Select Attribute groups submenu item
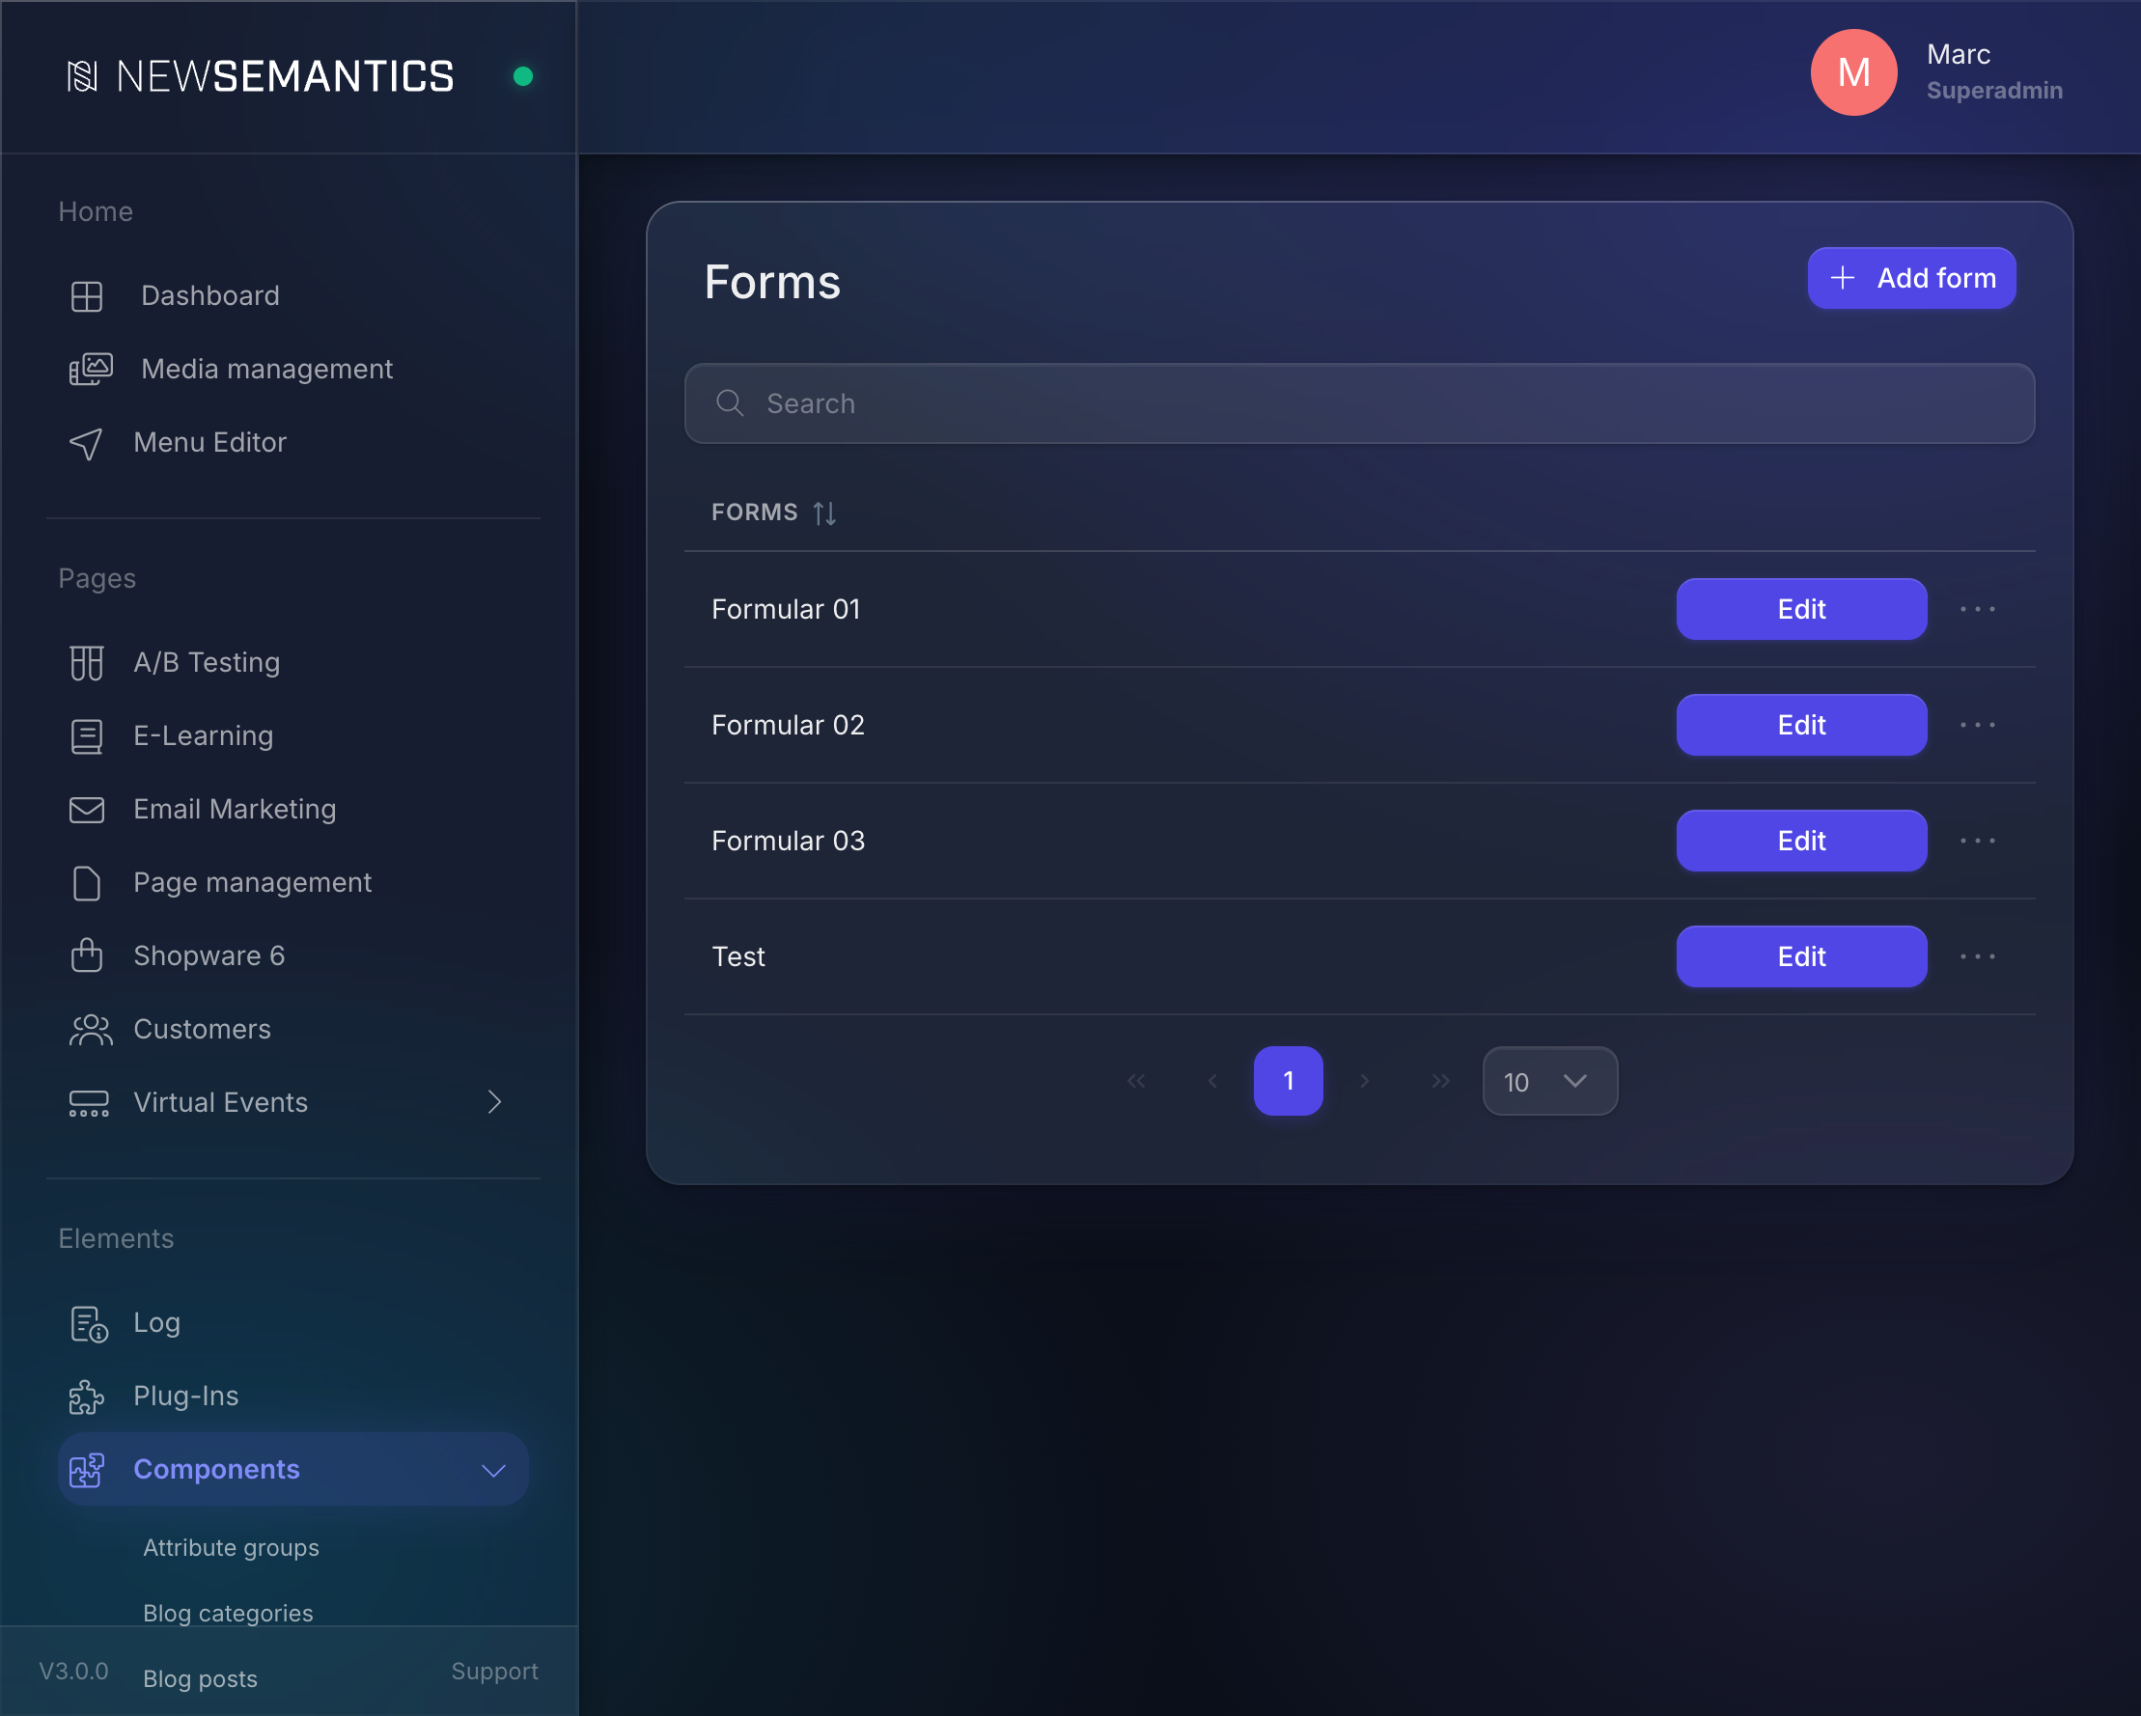Image resolution: width=2141 pixels, height=1716 pixels. [232, 1547]
